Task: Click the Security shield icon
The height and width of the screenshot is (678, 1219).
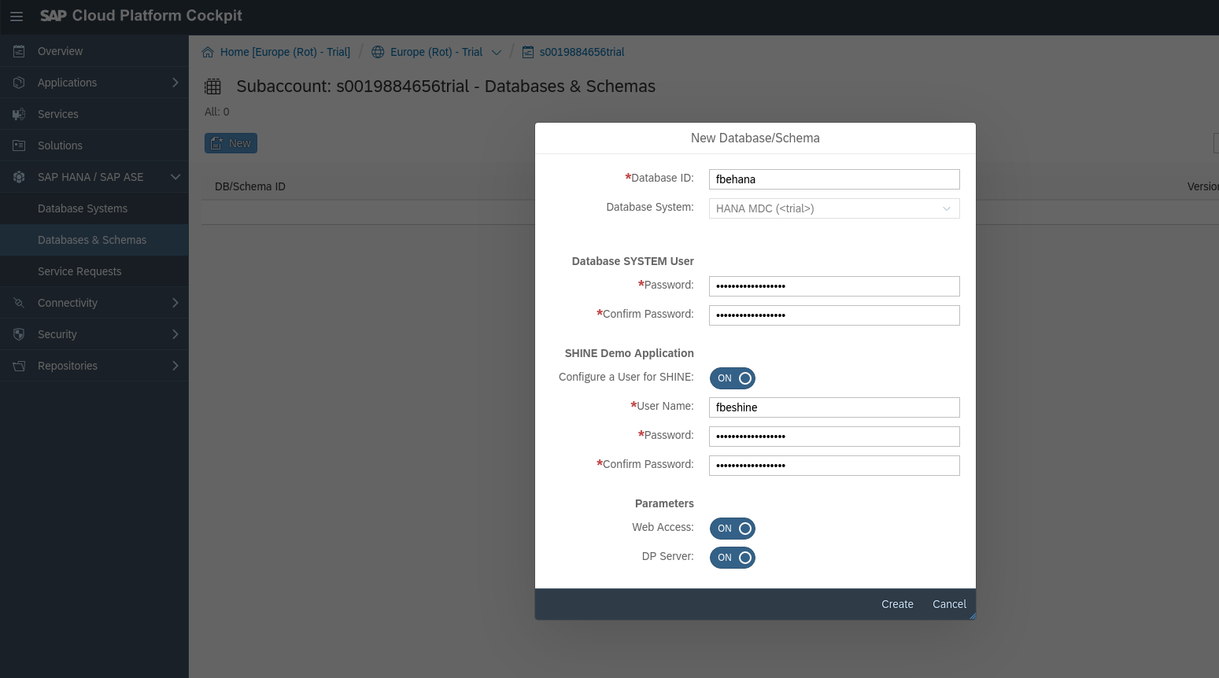Action: pos(19,334)
